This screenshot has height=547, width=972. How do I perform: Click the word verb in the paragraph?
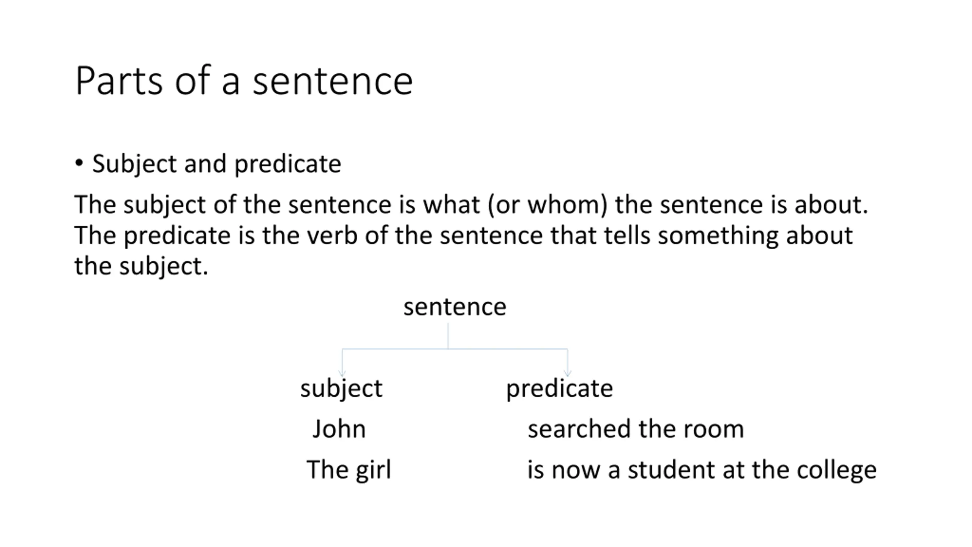tap(332, 236)
